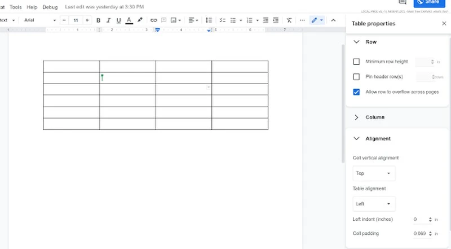Open Cell vertical alignment Top dropdown

click(374, 173)
